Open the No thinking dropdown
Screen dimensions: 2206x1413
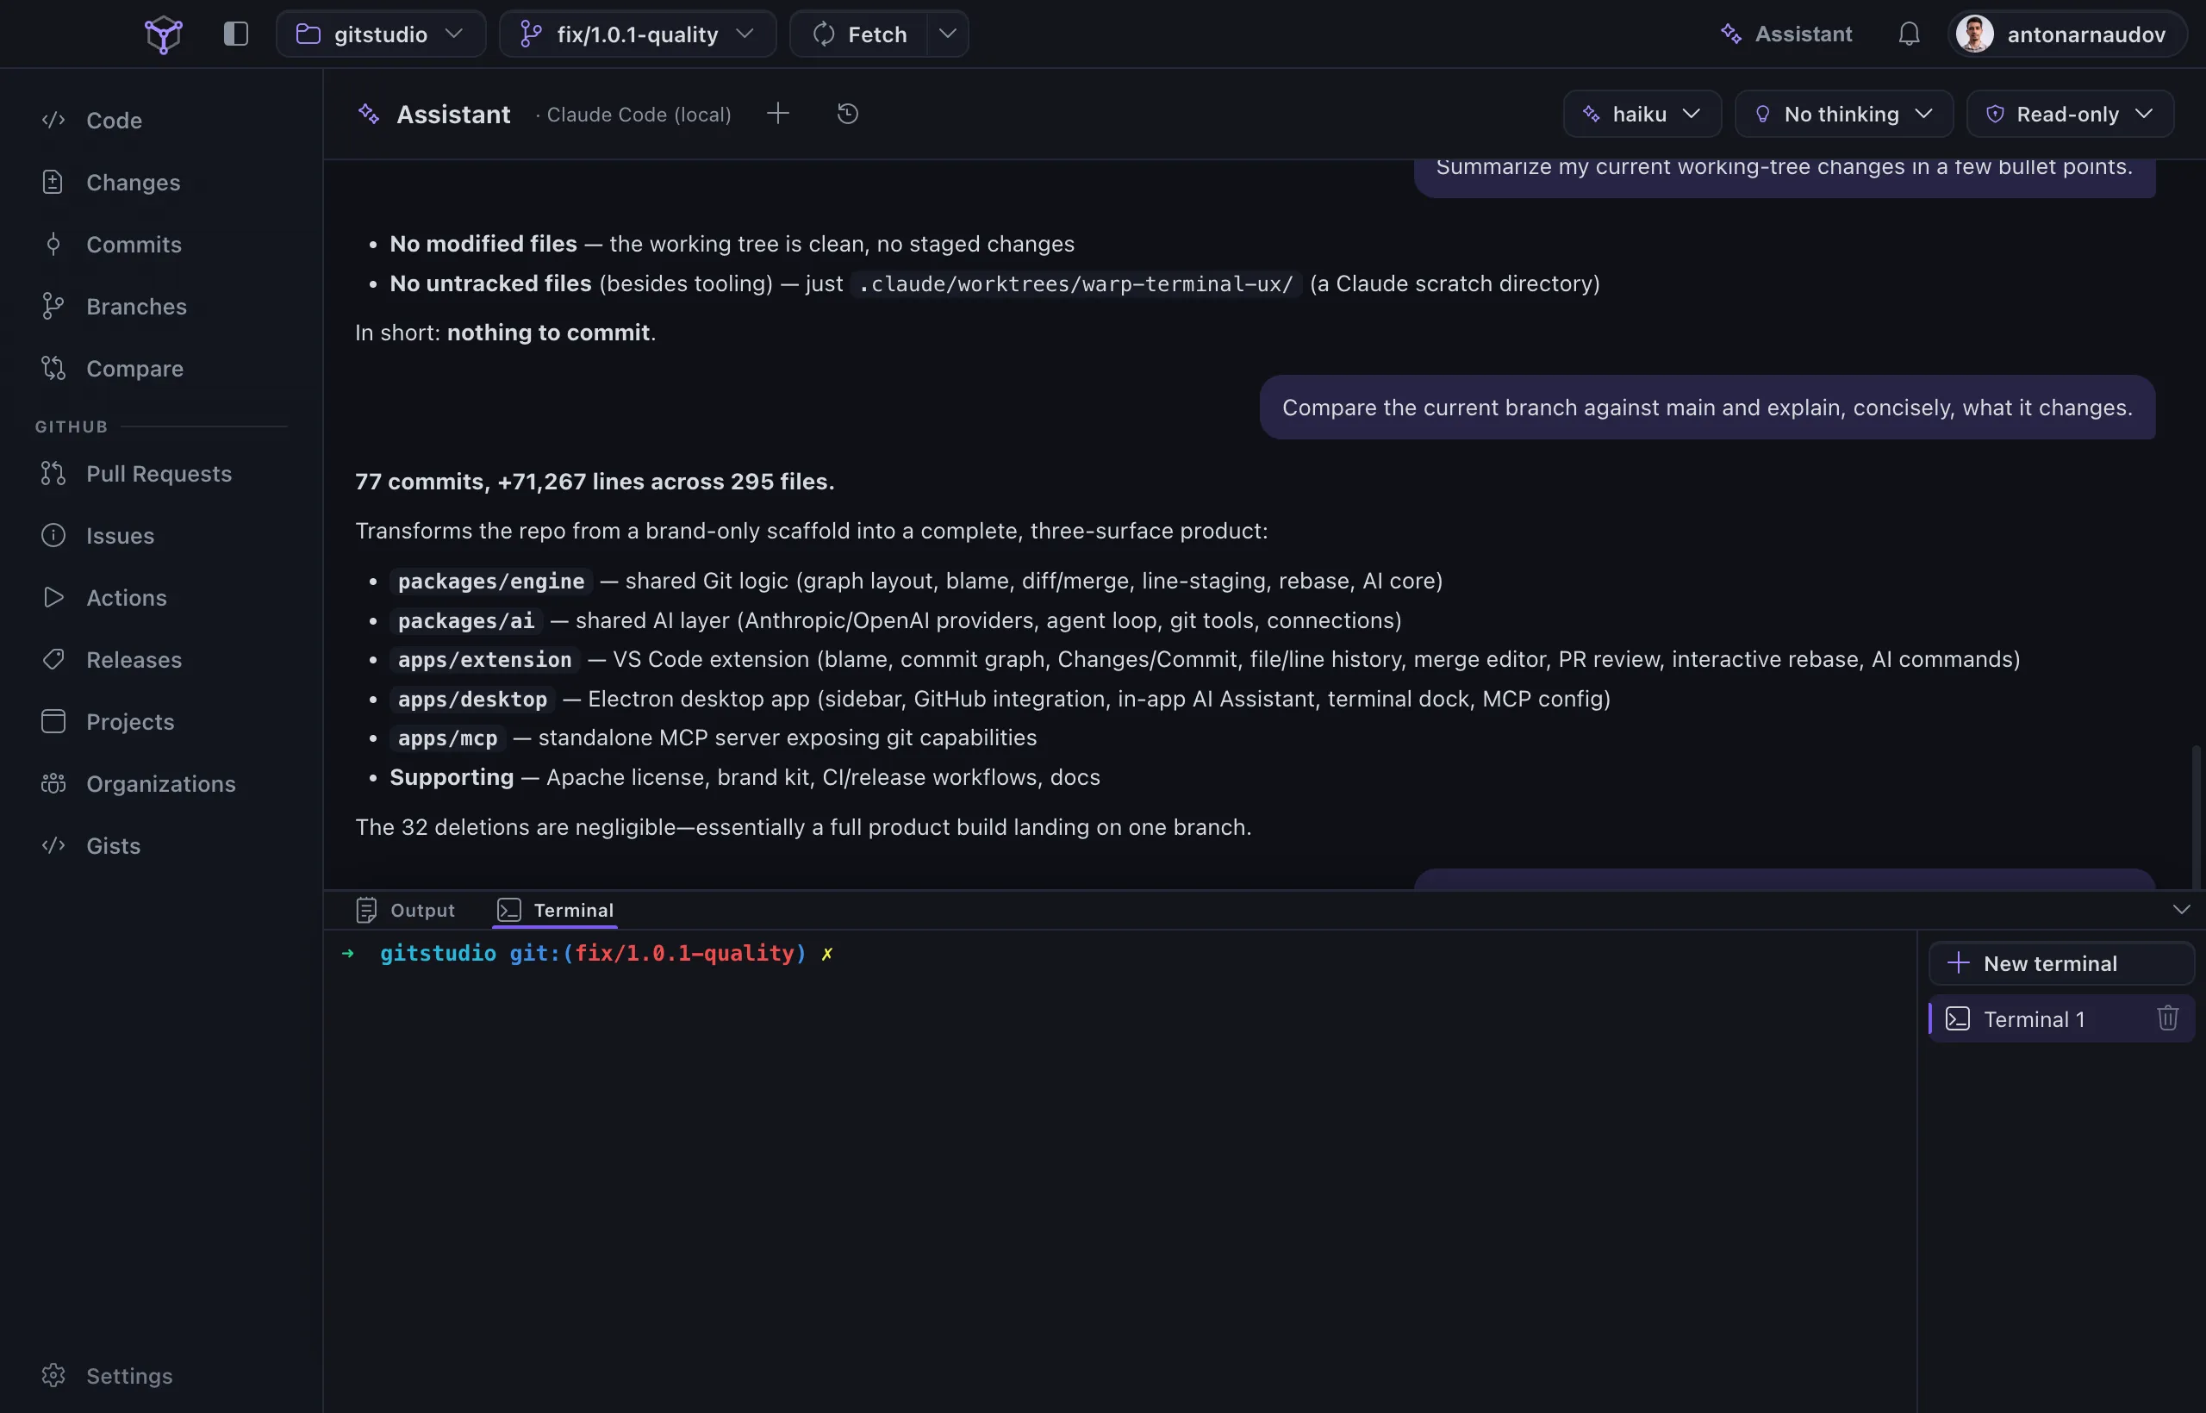(1842, 114)
